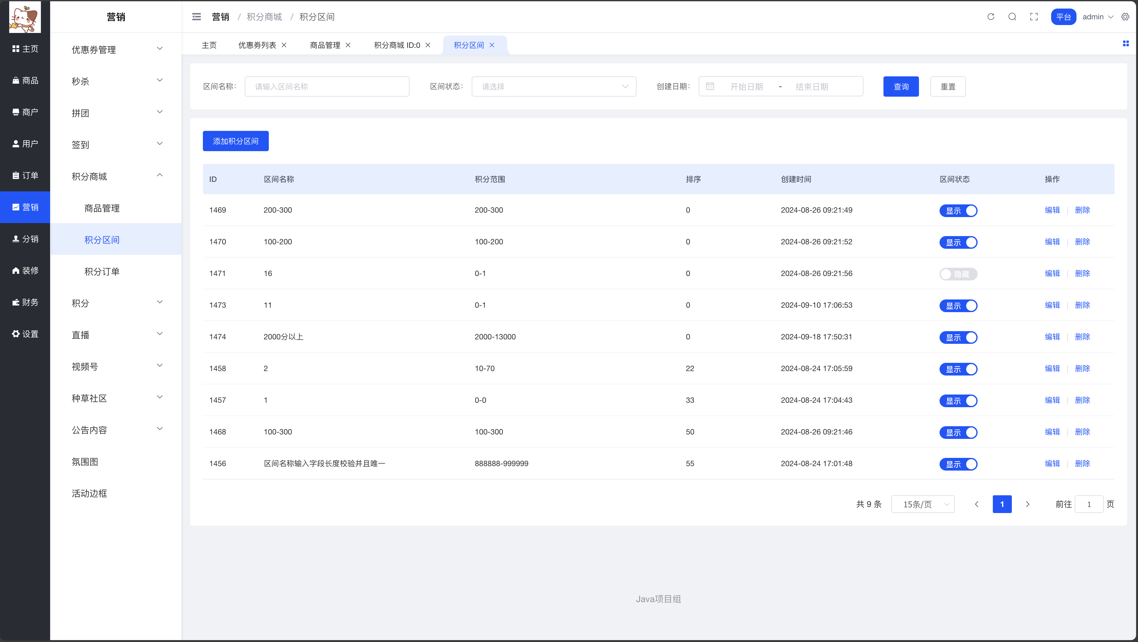Close the 优惠券列表 tab
The image size is (1138, 642).
[x=284, y=45]
